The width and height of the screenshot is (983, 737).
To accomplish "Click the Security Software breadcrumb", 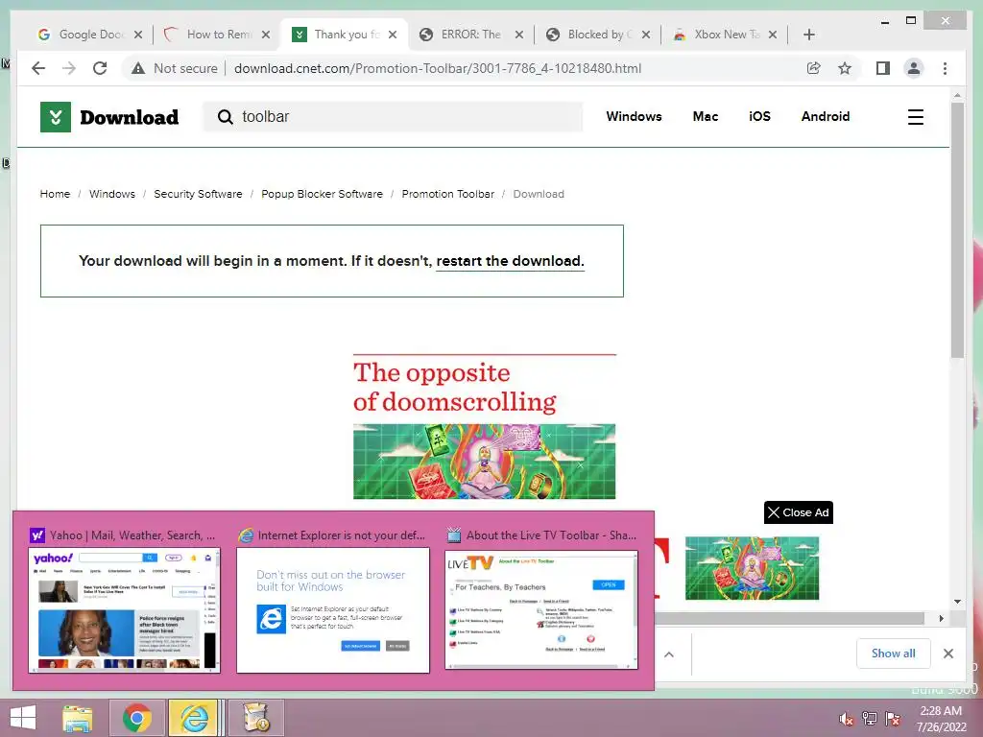I will (x=198, y=194).
